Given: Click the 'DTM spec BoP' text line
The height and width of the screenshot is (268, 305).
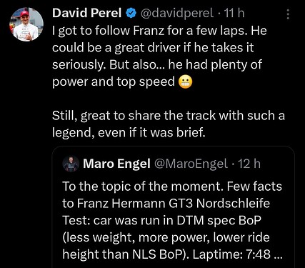Looking at the screenshot, I should click(x=161, y=221).
